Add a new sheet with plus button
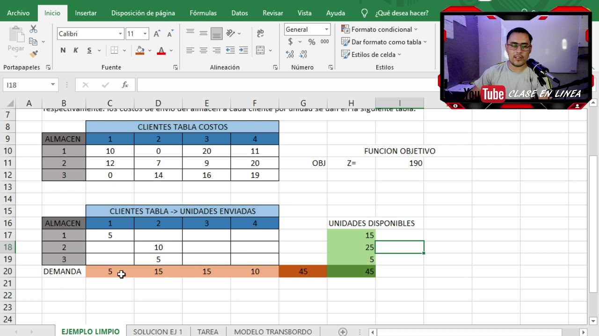This screenshot has height=336, width=599. 343,332
